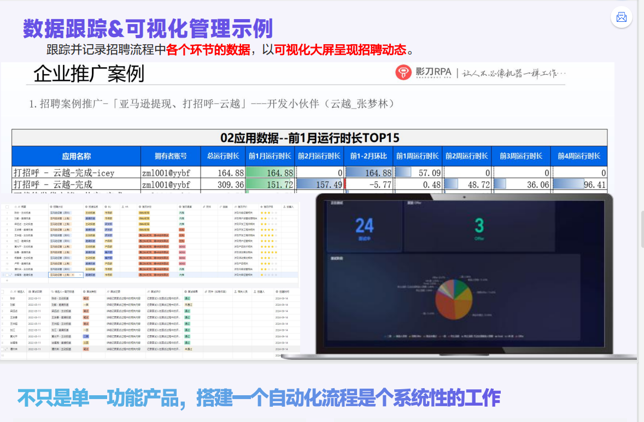Click the red text 各个环节的数据
644x422 pixels.
point(208,50)
